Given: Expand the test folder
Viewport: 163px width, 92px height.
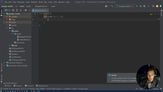Looking at the screenshot, I should tap(9, 45).
